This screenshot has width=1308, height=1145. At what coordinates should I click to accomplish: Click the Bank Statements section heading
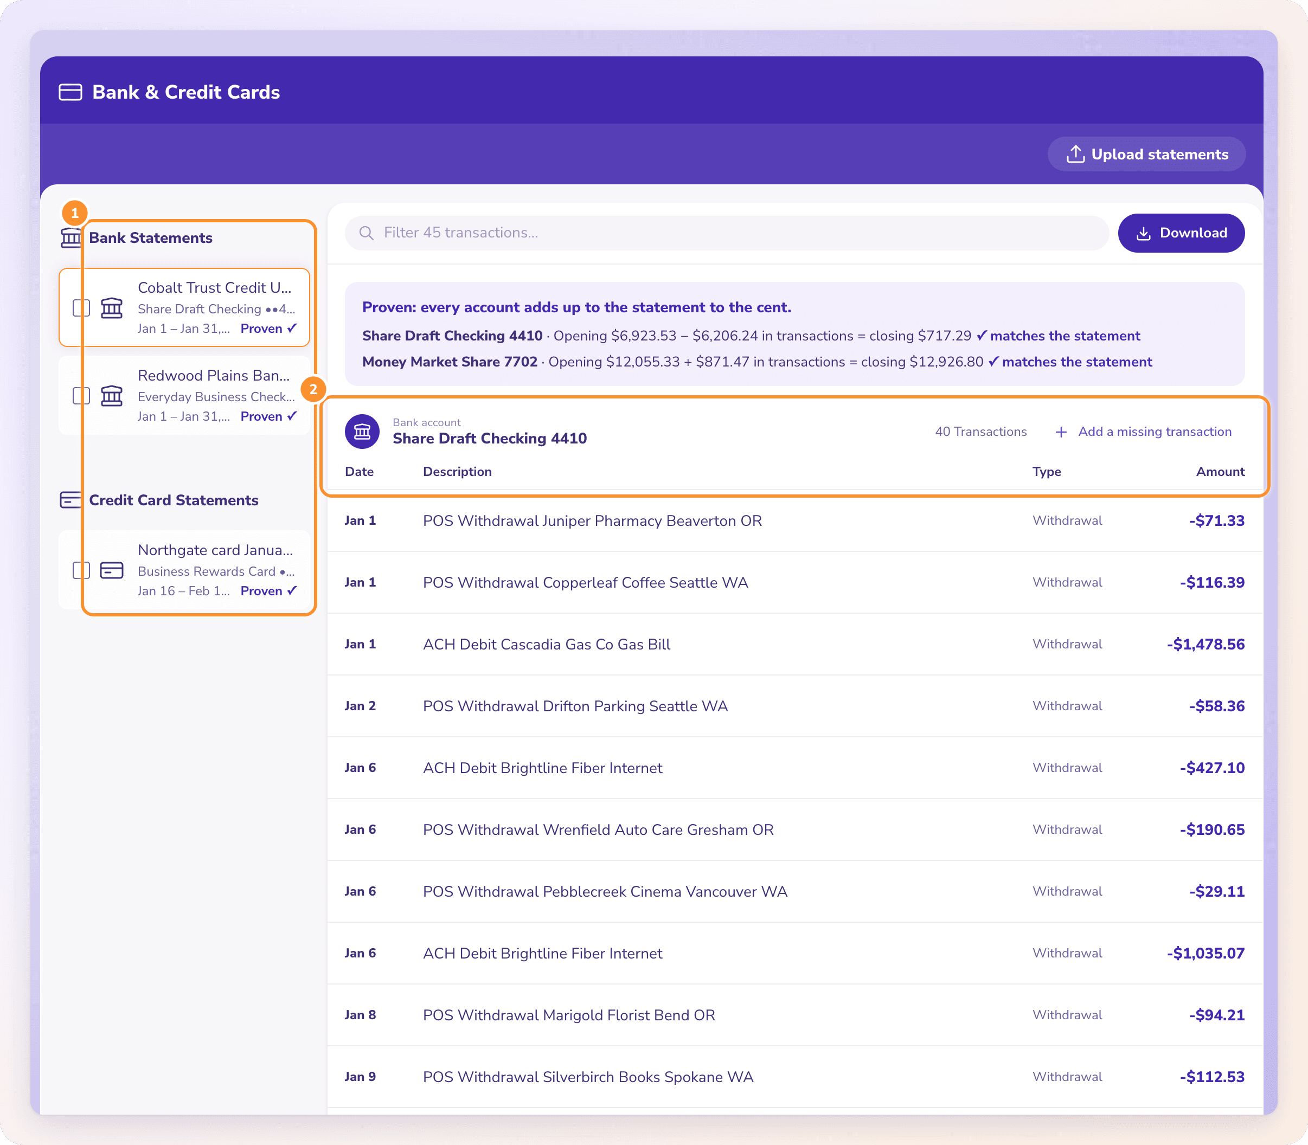(150, 237)
